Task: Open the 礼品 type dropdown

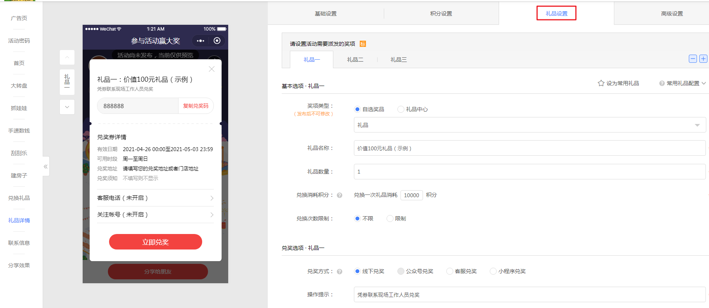Action: pos(530,125)
